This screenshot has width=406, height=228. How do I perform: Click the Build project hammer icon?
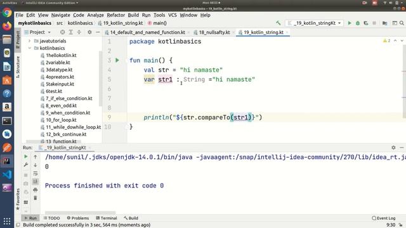coord(278,23)
